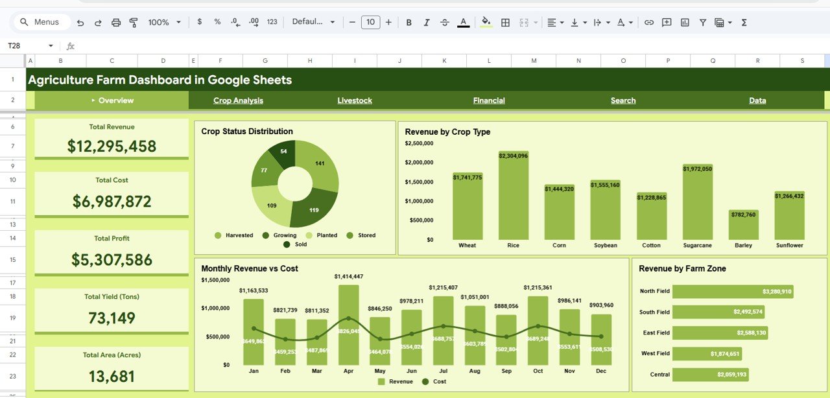
Task: Toggle italic formatting
Action: point(427,21)
